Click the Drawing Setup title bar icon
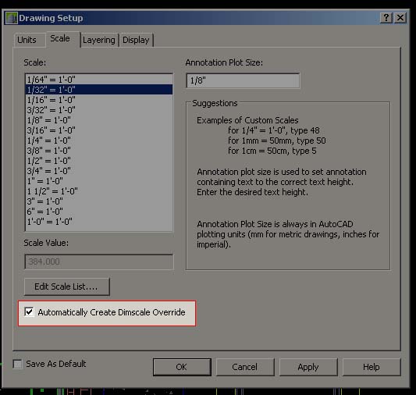This screenshot has height=395, width=416. coord(12,18)
